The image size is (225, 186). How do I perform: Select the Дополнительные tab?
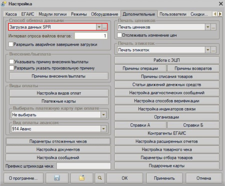139,14
